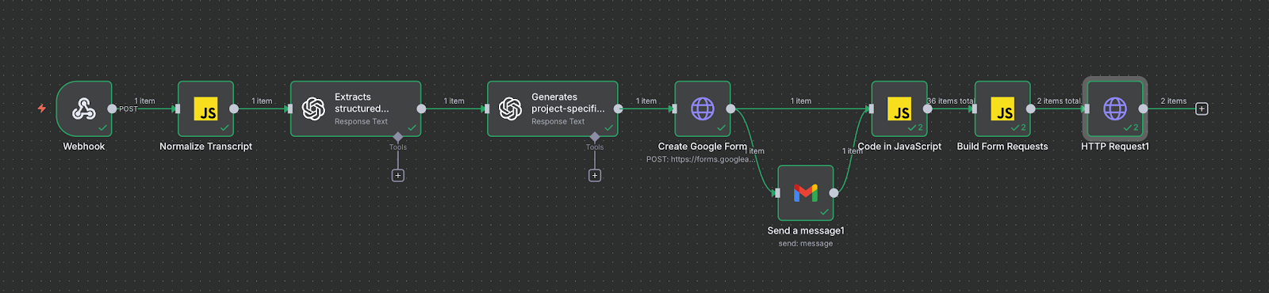Select the Create Google Form HTTP node

pos(703,108)
